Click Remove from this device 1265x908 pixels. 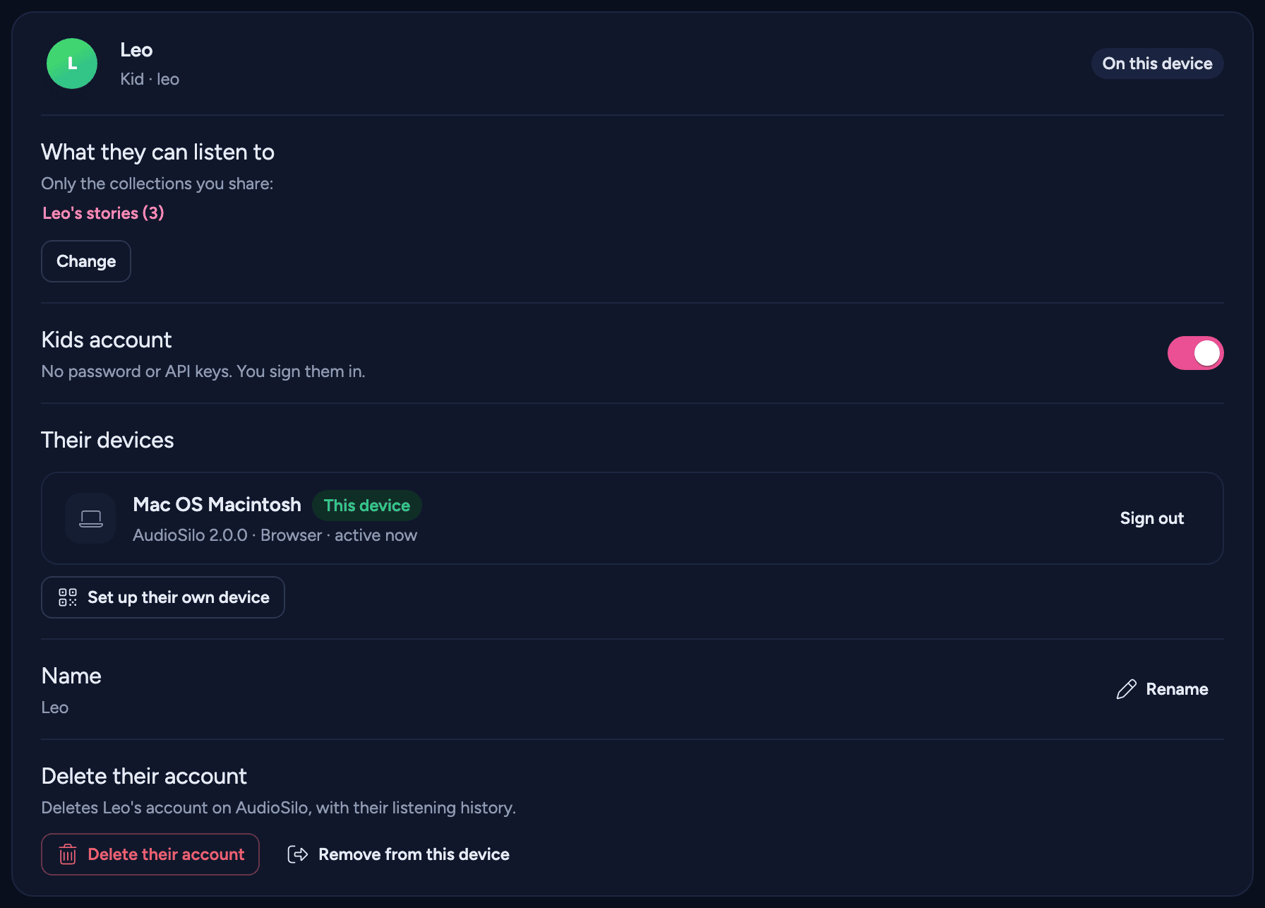coord(399,854)
